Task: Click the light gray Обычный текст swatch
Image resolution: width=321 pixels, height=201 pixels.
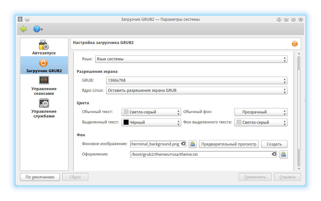Action: click(126, 112)
